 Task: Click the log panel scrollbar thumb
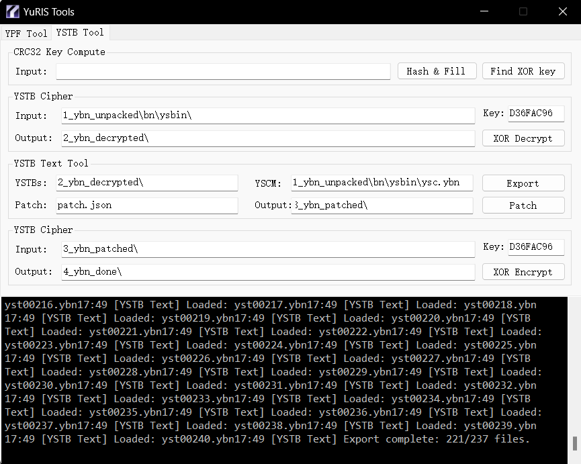point(575,444)
